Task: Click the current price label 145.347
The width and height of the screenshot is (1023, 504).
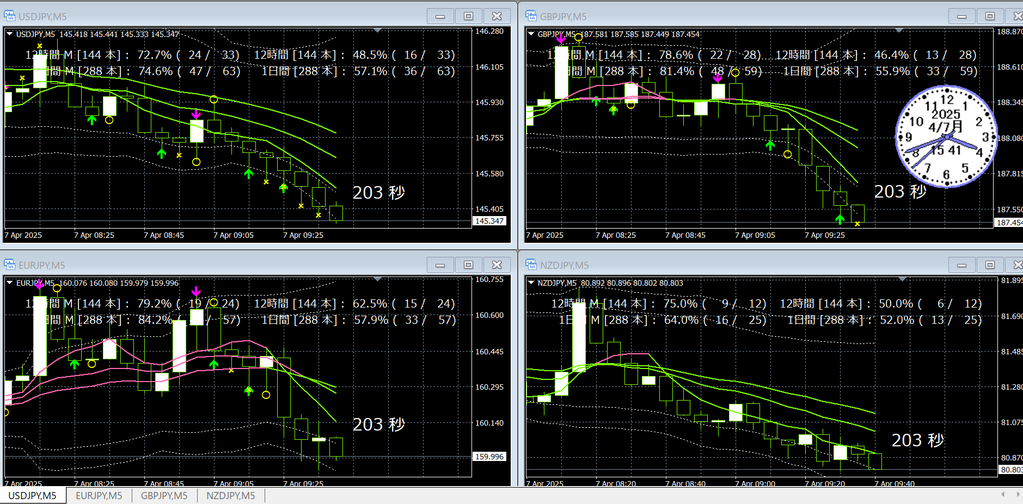Action: pos(489,221)
